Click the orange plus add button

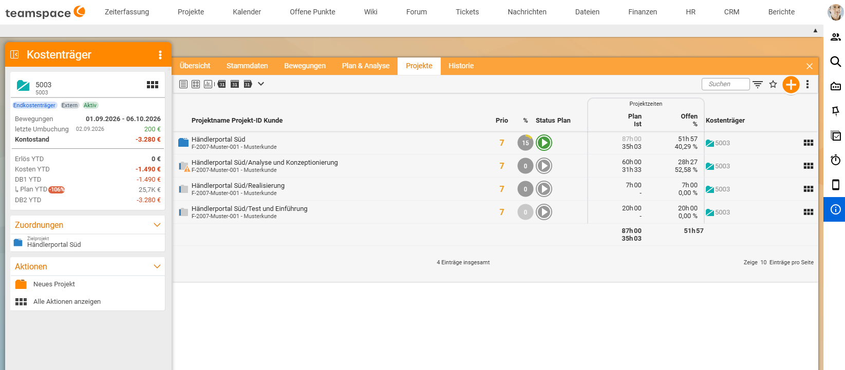tap(791, 84)
